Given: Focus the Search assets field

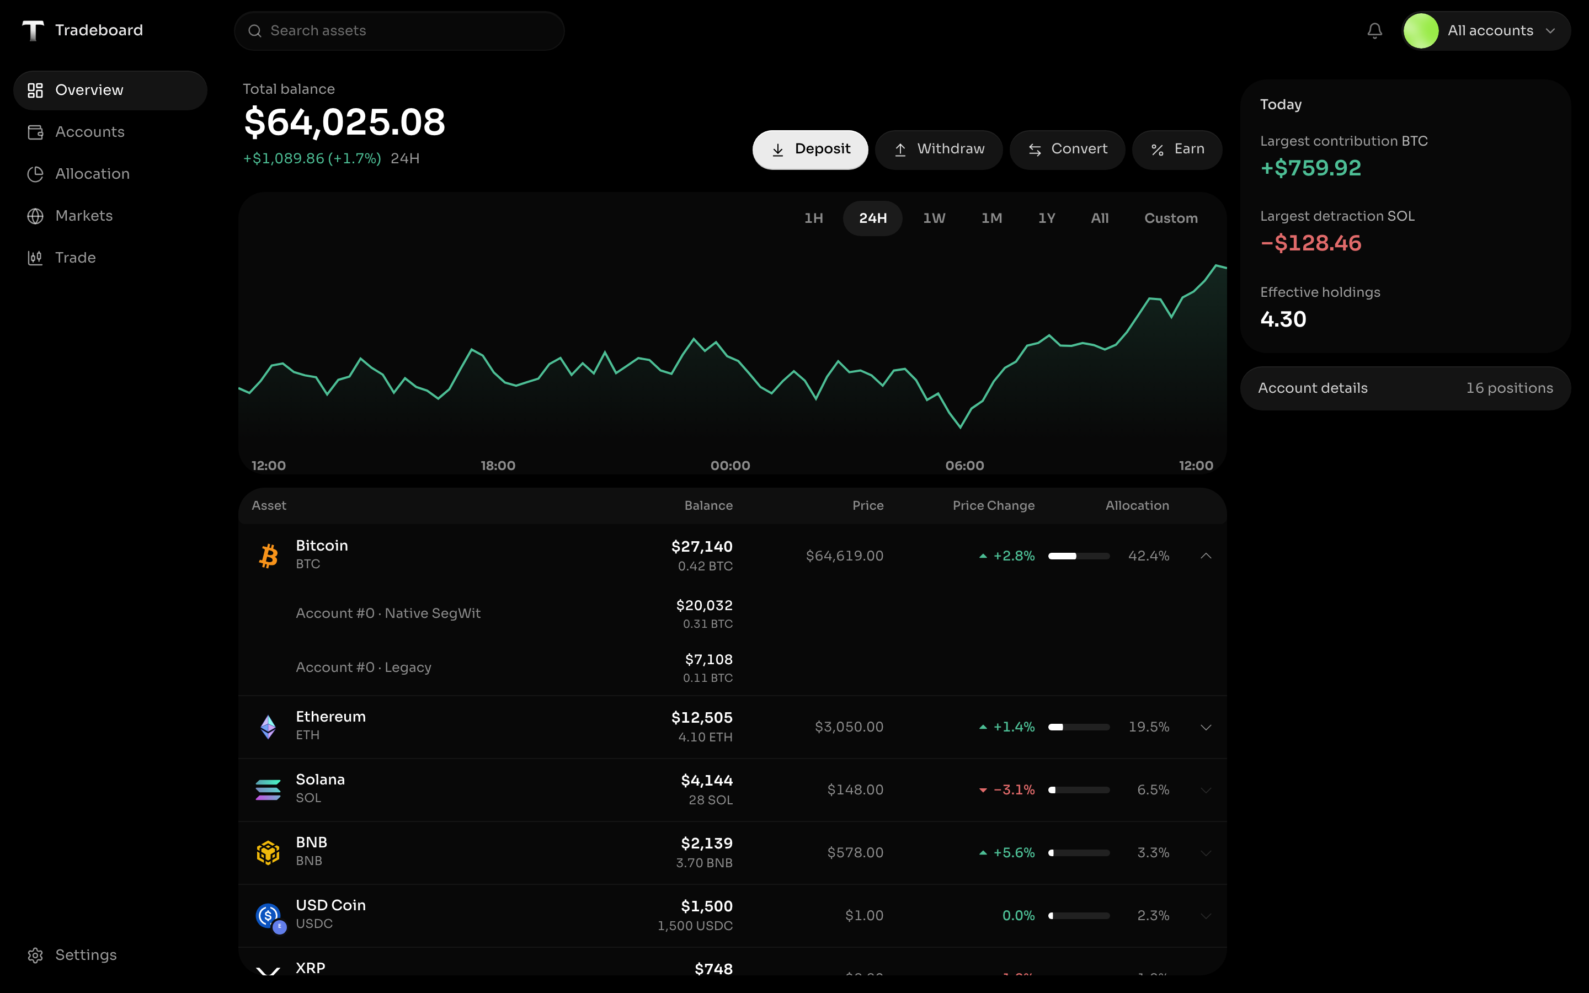Looking at the screenshot, I should (399, 31).
